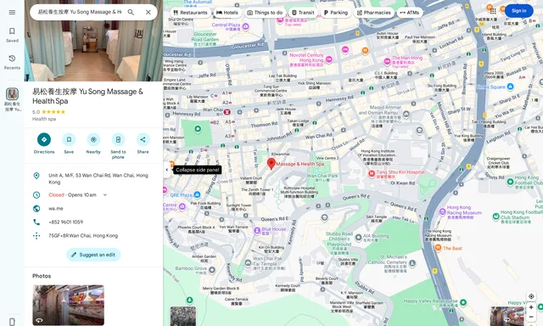Image resolution: width=543 pixels, height=326 pixels.
Task: Select Times Square marker
Action: click(x=510, y=87)
